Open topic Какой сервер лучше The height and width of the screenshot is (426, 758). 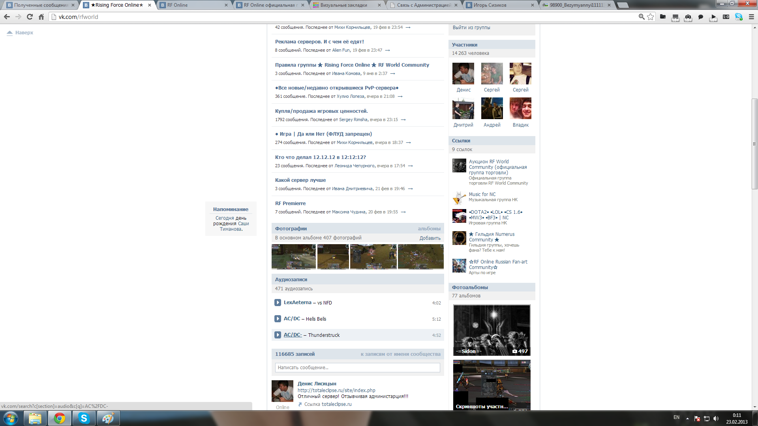[x=300, y=180]
